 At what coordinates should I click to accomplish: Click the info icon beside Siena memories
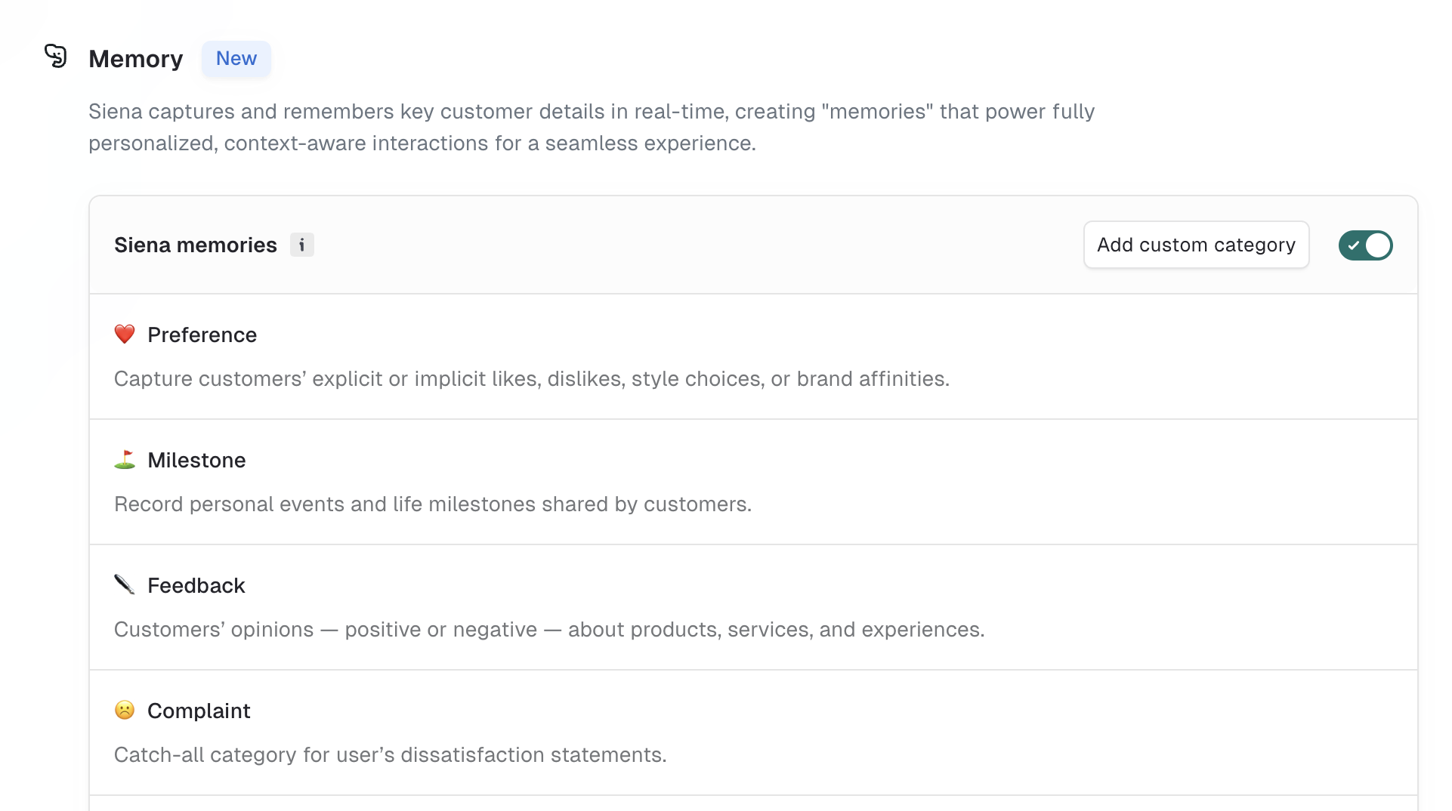301,245
